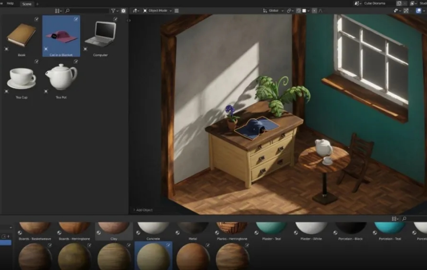This screenshot has height=270, width=427.
Task: Open the Object Mode dropdown
Action: tap(157, 11)
